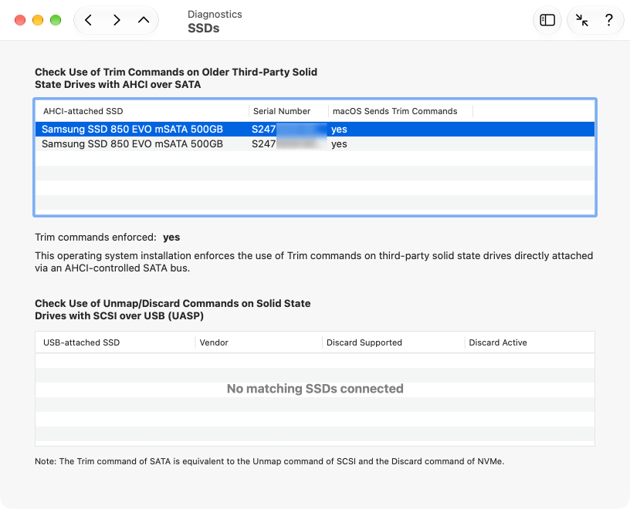Click 'yes' trim value in unhighlighted row
Image resolution: width=630 pixels, height=509 pixels.
click(x=339, y=144)
